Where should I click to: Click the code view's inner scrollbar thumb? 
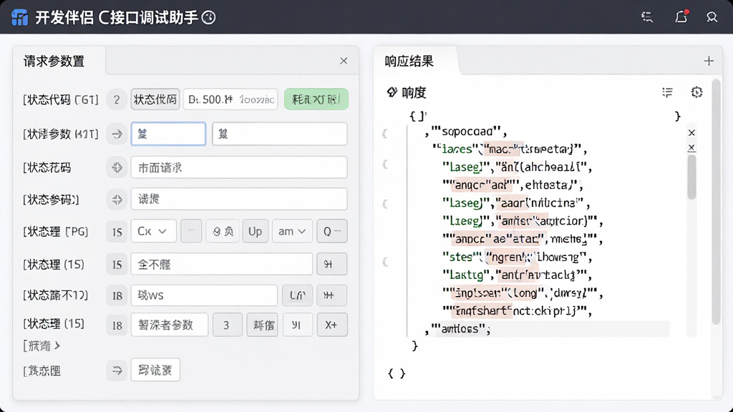pos(692,177)
